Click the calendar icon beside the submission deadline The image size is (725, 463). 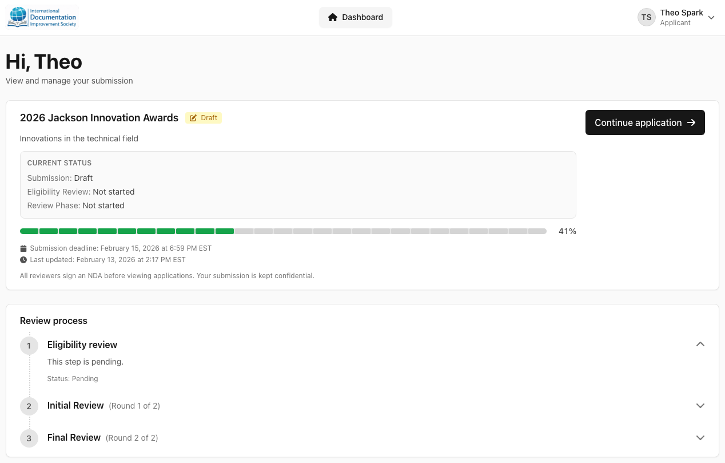22,248
